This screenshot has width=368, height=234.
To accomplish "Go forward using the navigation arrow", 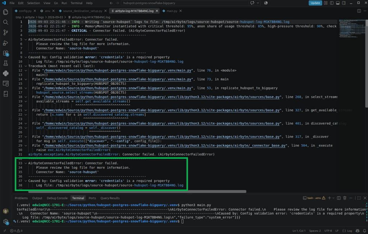I will [118, 3].
